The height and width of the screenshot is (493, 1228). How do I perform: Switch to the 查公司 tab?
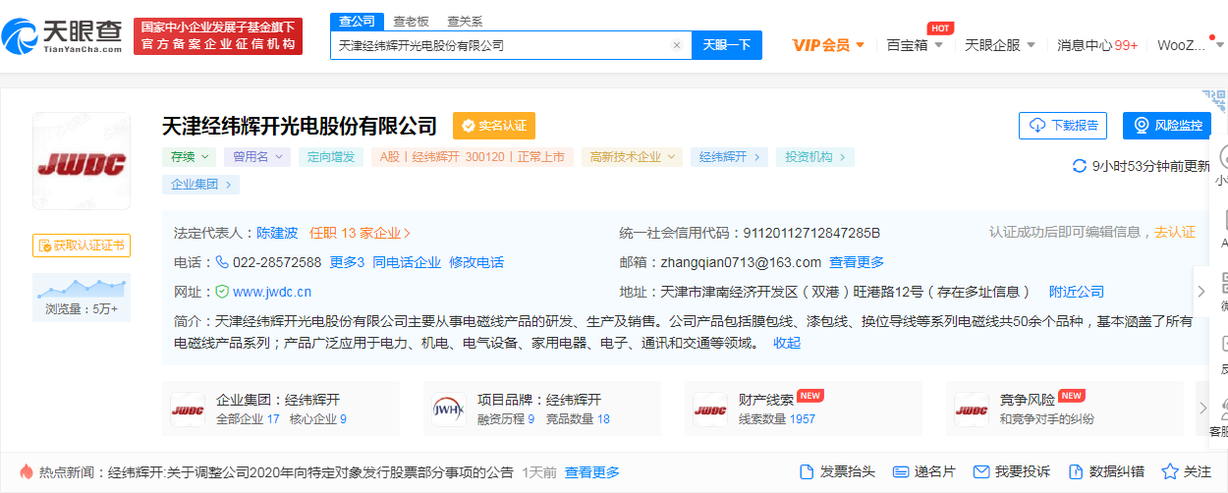click(x=357, y=21)
